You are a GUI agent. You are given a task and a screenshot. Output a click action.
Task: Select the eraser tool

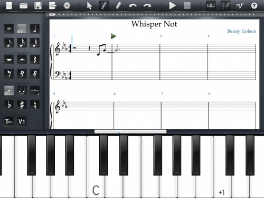(118, 5)
